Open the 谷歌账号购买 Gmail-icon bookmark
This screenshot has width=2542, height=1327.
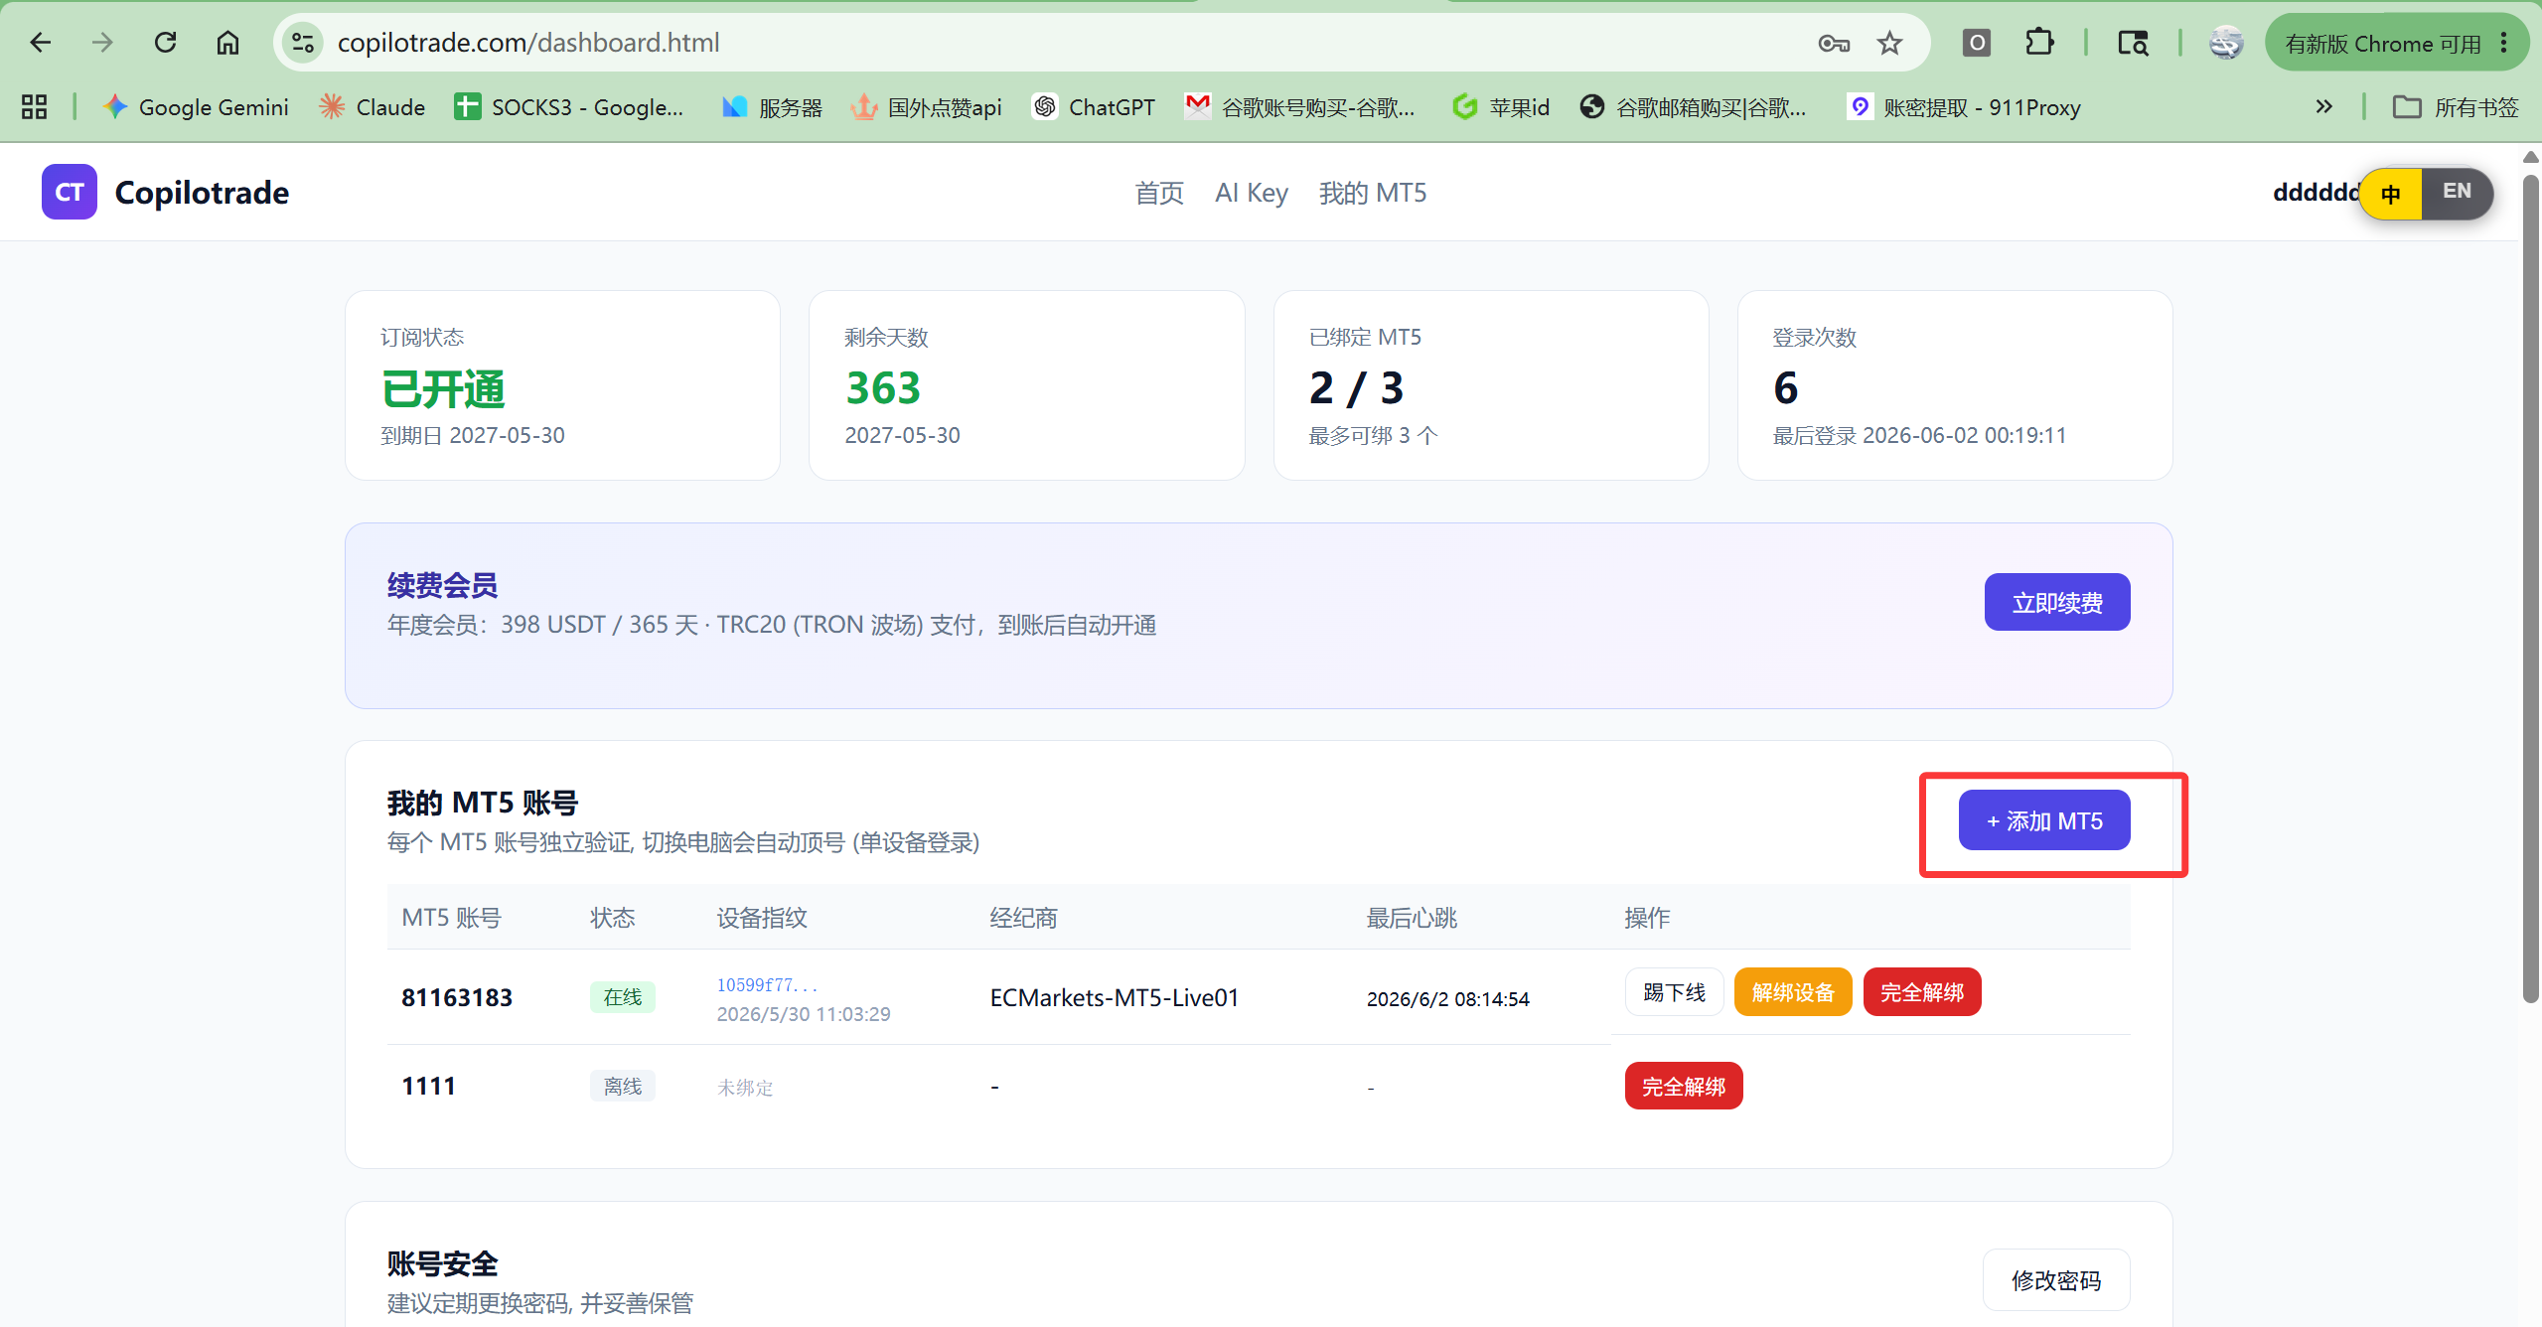(x=1300, y=106)
